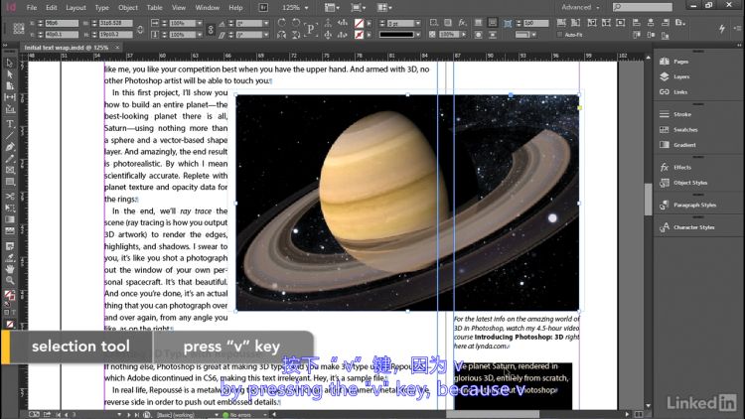Click the Quick Apply lightning icon
This screenshot has width=745, height=419.
[x=722, y=29]
